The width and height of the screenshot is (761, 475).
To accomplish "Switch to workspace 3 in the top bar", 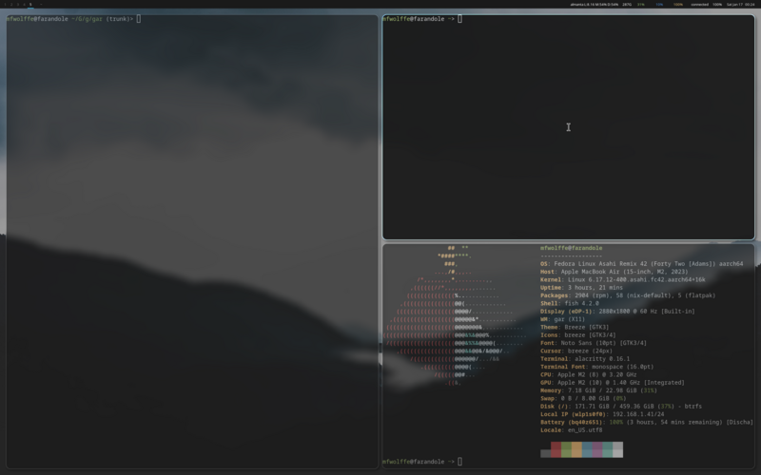I will 18,5.
